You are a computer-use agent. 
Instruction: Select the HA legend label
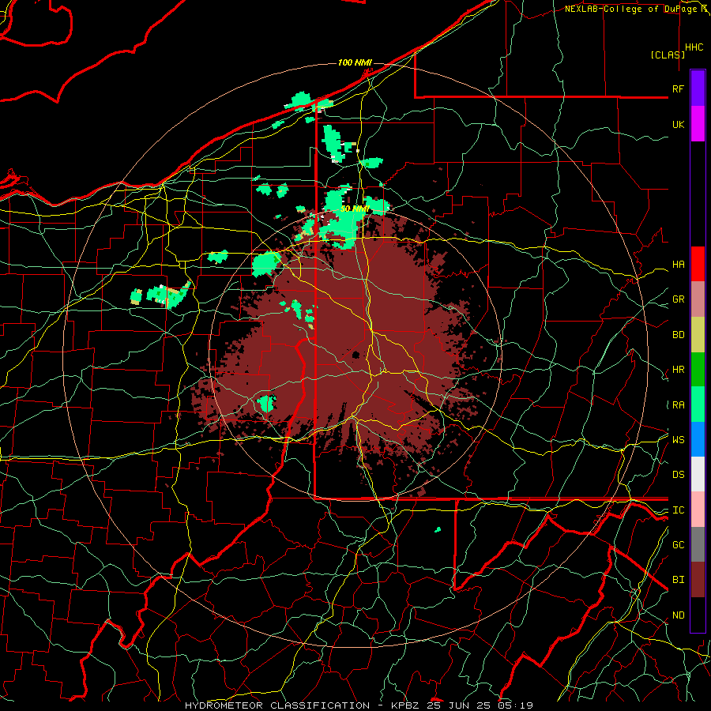(679, 265)
